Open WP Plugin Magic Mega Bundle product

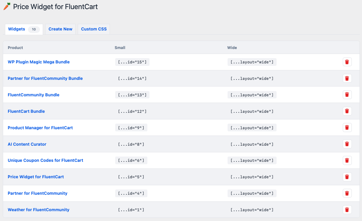point(39,62)
